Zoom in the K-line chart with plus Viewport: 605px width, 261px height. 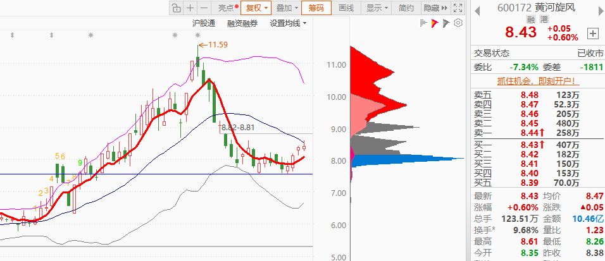[190, 8]
